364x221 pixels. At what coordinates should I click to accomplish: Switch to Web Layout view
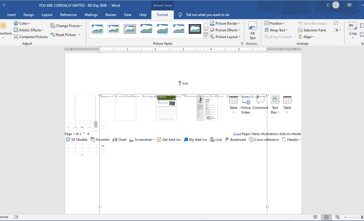[x=337, y=217]
